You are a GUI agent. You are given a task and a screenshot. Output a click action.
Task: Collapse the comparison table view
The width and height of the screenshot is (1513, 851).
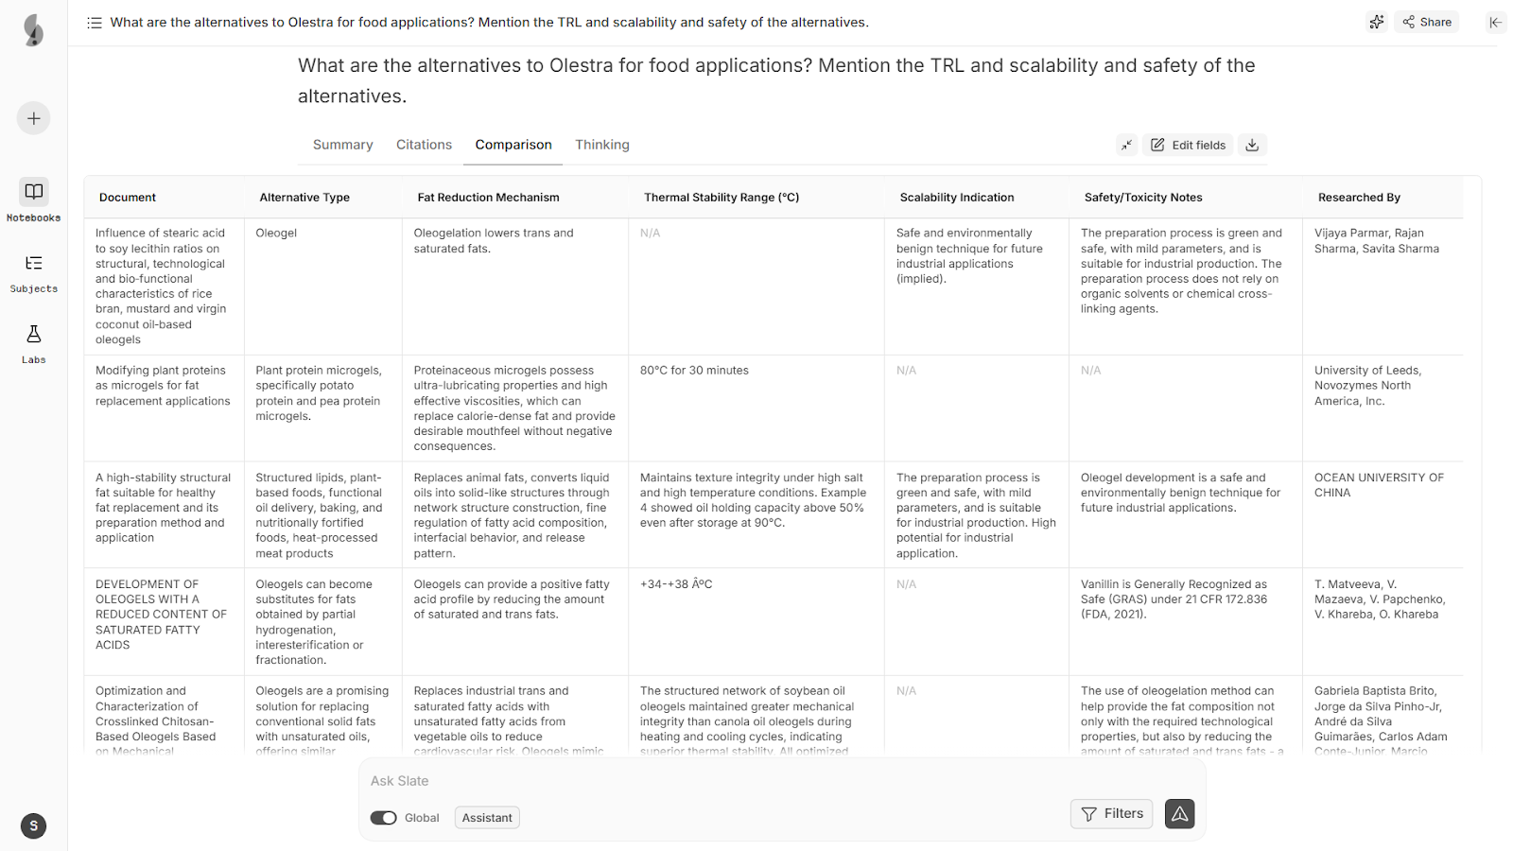click(1126, 145)
